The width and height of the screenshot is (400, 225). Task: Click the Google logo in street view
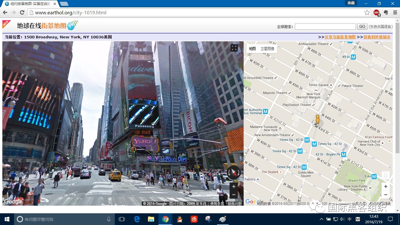[13, 202]
